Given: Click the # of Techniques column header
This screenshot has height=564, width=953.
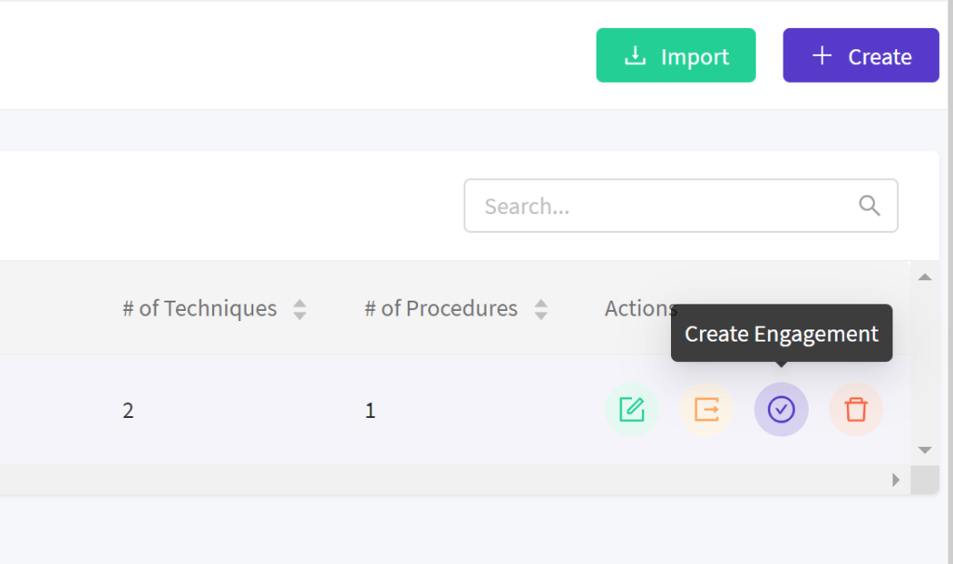Looking at the screenshot, I should tap(199, 309).
